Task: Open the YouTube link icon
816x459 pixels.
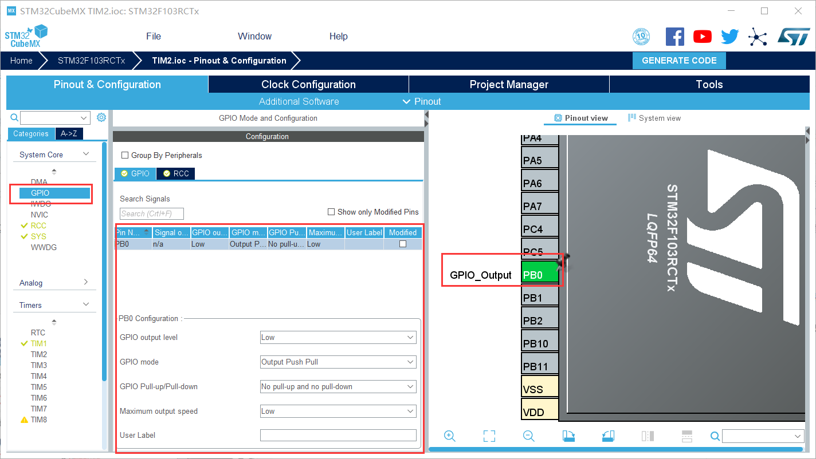Action: tap(702, 37)
